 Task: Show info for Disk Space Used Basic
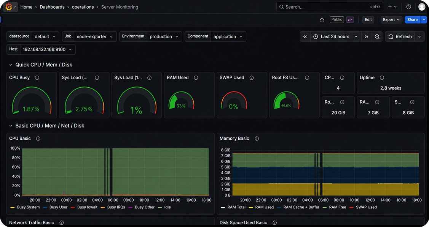[274, 222]
